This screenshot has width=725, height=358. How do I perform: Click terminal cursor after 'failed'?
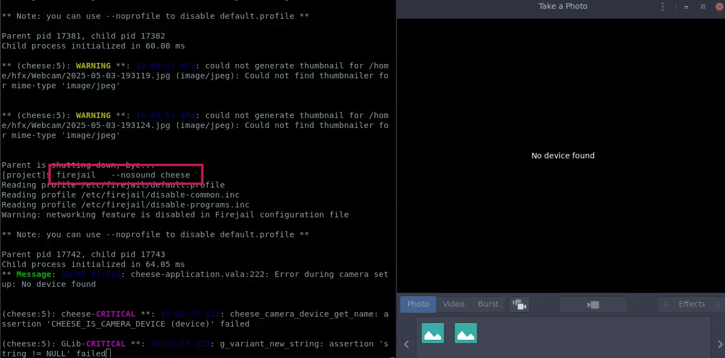coord(109,354)
